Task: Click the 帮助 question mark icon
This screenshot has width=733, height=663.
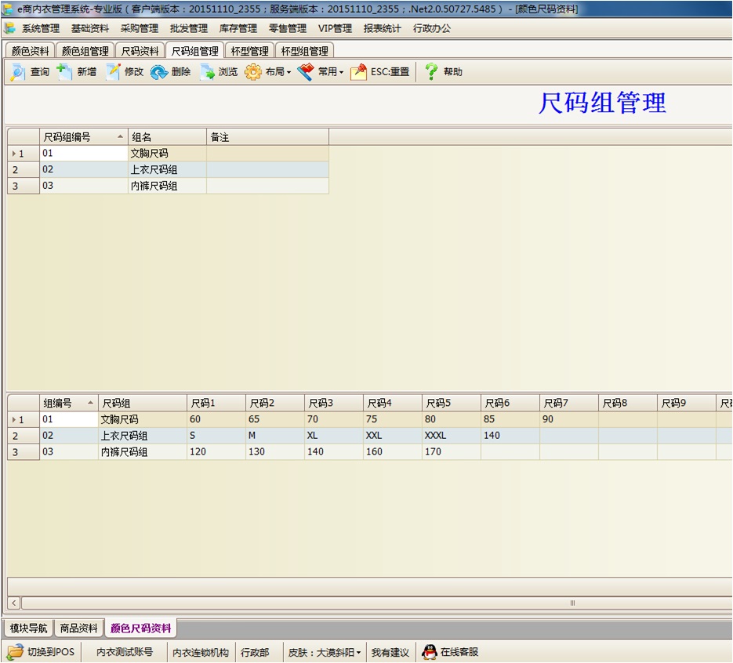Action: pos(431,72)
